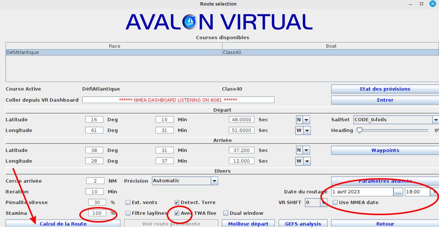Screen dimensions: 439x227
Task: Open the Précision Automatic dropdown
Action: tap(214, 181)
